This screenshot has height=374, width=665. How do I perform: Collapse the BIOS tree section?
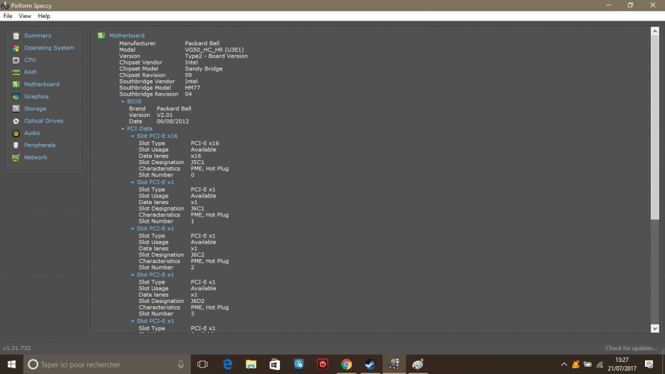tap(123, 102)
